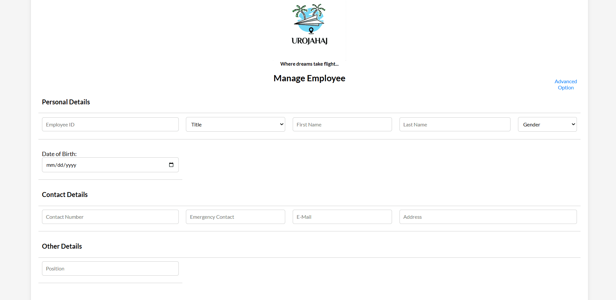This screenshot has height=300, width=616.
Task: Focus the Employee ID field
Action: tap(110, 124)
